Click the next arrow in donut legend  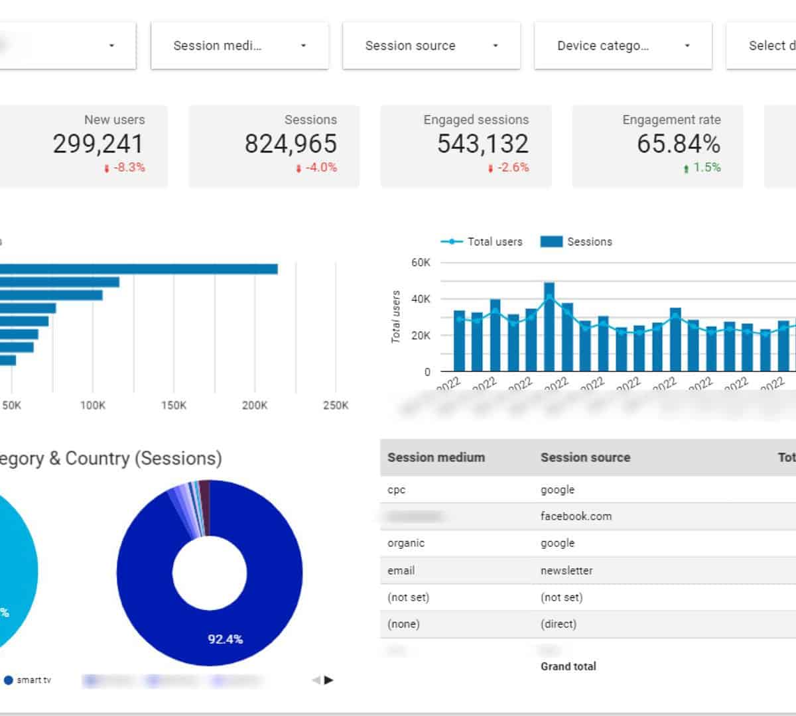tap(329, 680)
